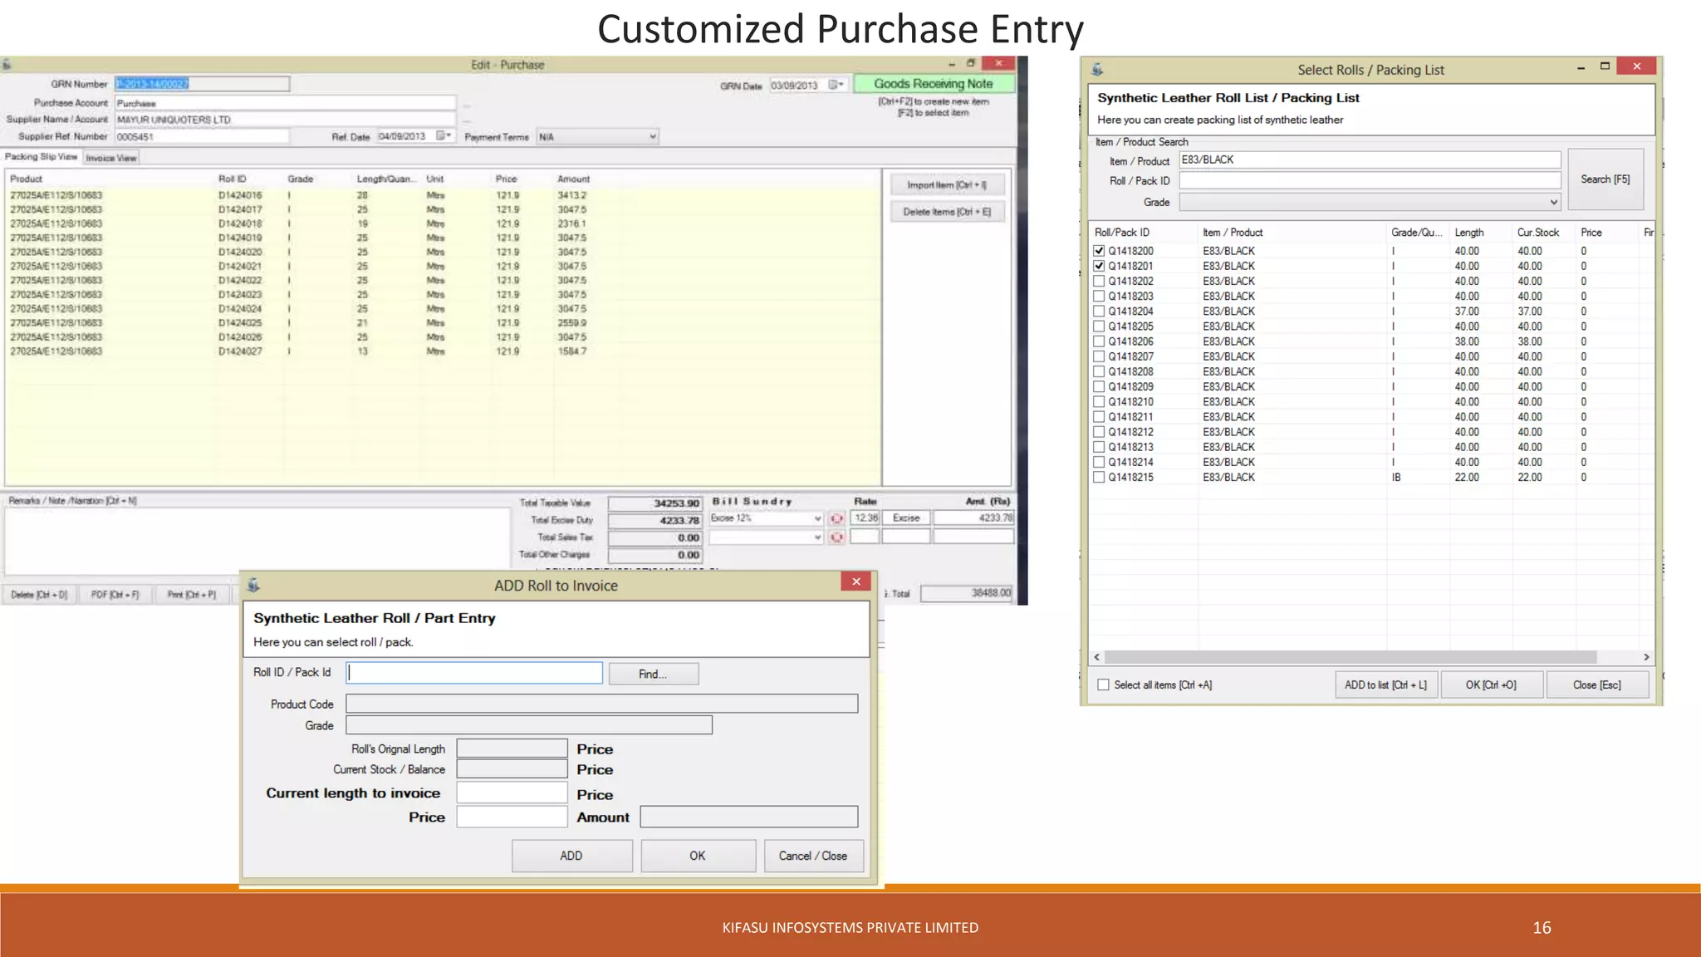Click the Item / Product search field

pos(1370,159)
